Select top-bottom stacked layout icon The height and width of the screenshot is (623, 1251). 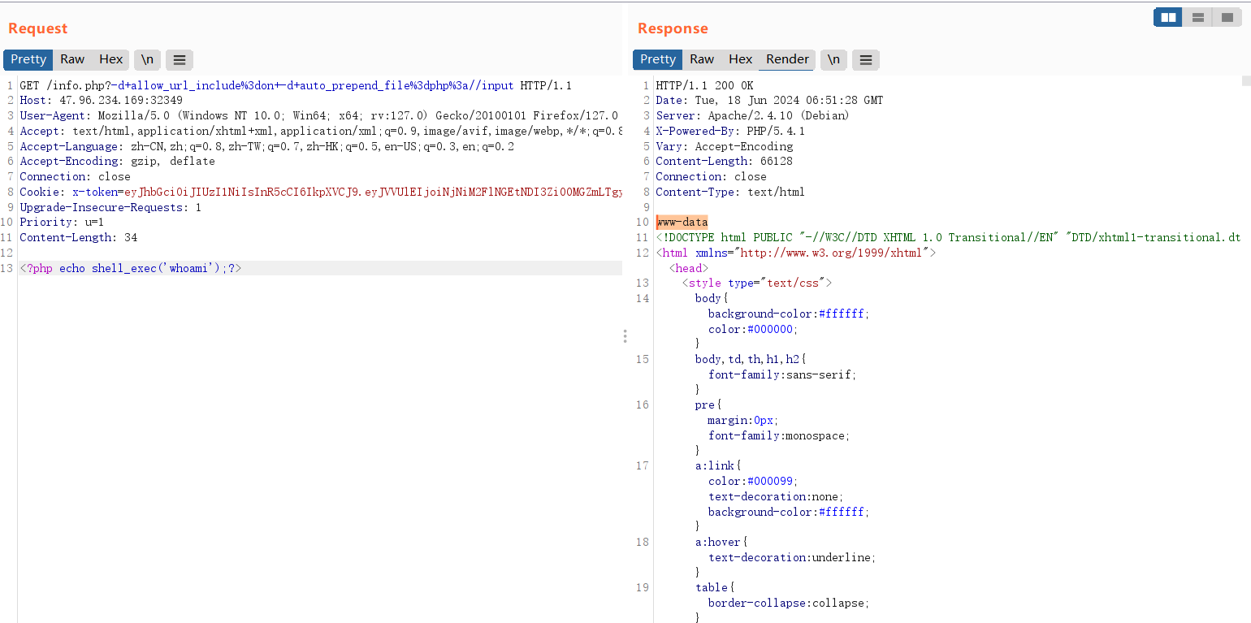click(1197, 17)
